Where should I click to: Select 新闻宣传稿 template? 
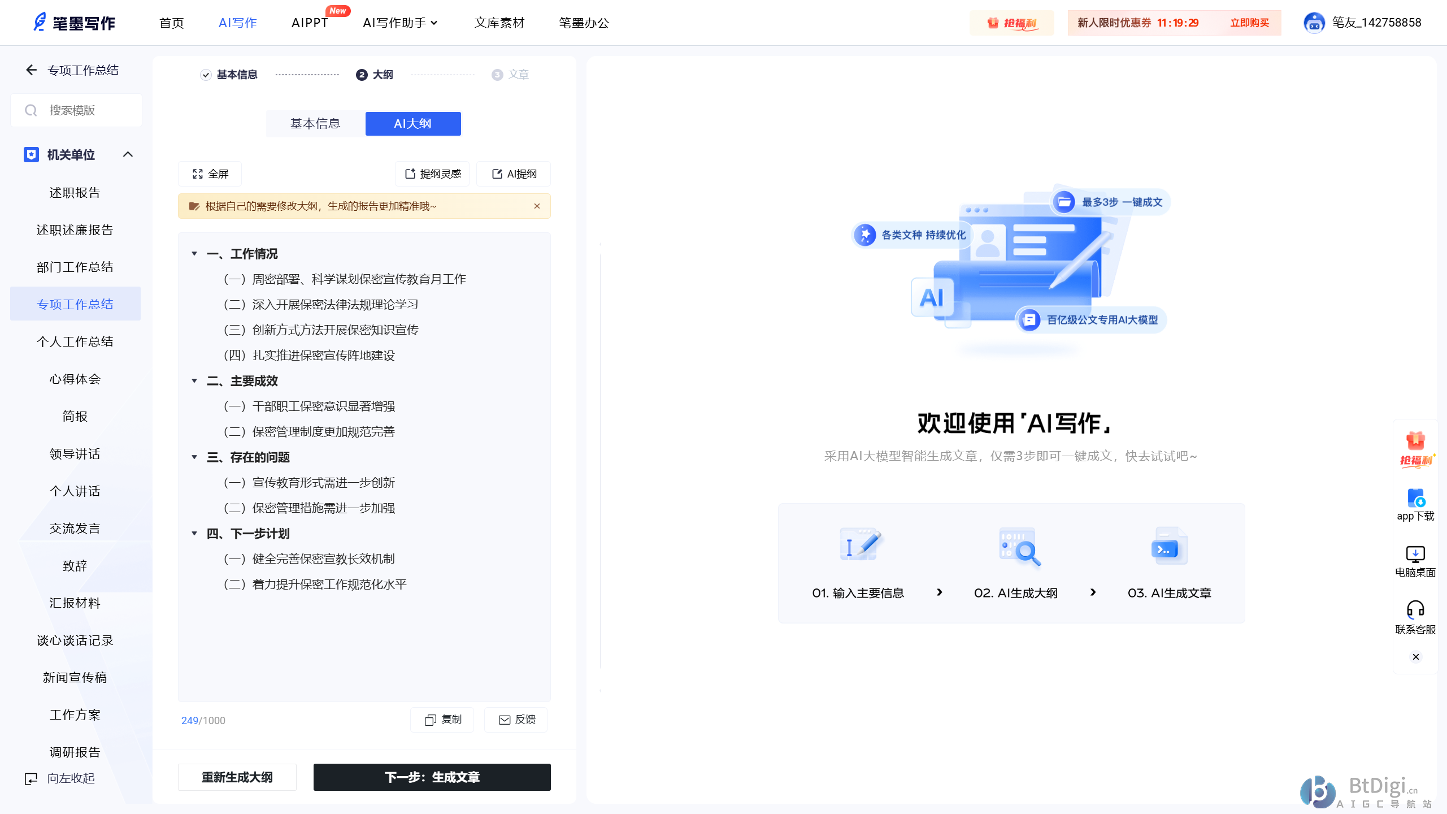coord(75,678)
